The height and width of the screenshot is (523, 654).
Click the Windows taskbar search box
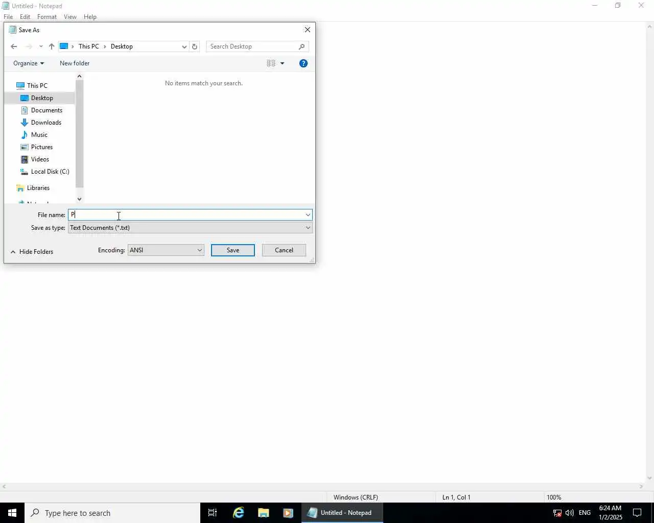coord(112,513)
